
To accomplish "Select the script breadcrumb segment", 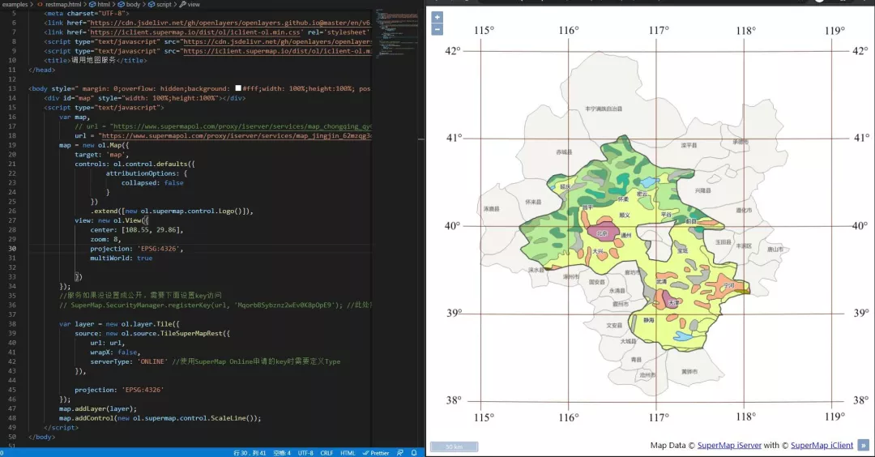I will (x=160, y=4).
